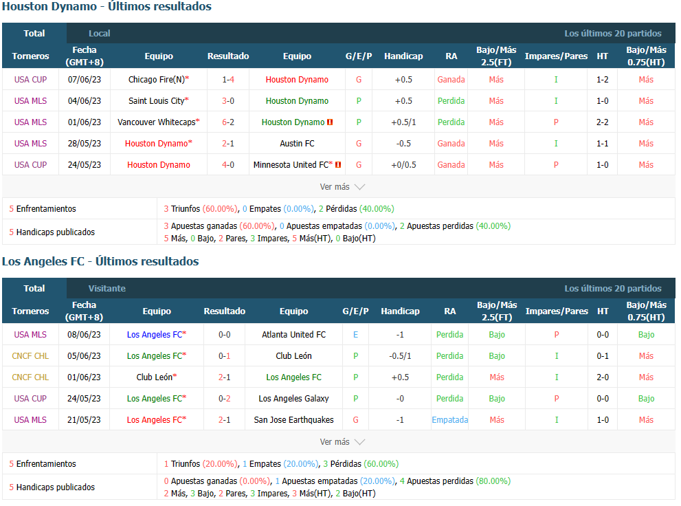Click 4 Apuestas perdidas (80.00%) text
Image resolution: width=681 pixels, height=506 pixels.
tap(455, 481)
